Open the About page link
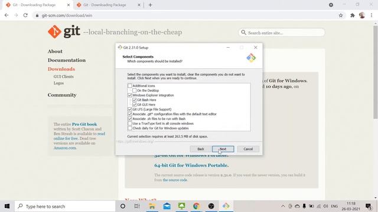This screenshot has height=212, width=378. [x=55, y=51]
